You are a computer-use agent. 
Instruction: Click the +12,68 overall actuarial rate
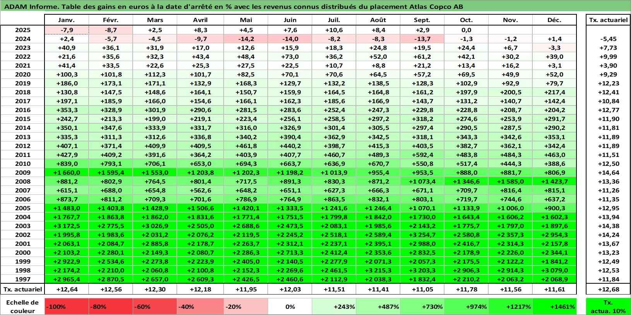(608, 289)
